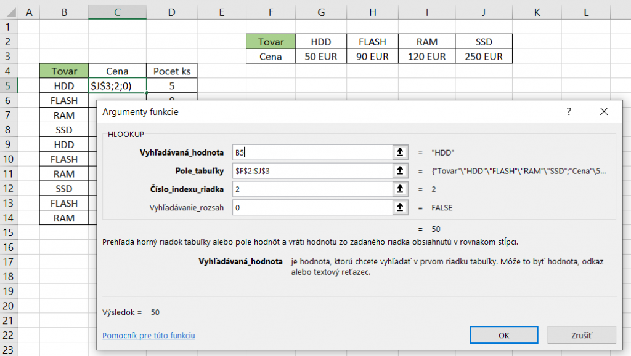Click the green Tovar header in cell B4
The height and width of the screenshot is (356, 631).
click(64, 71)
